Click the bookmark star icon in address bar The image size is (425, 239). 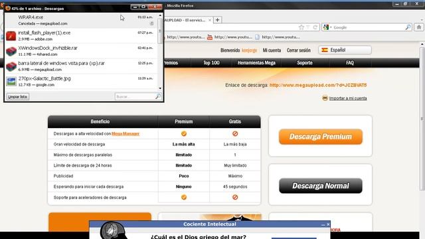pos(301,27)
